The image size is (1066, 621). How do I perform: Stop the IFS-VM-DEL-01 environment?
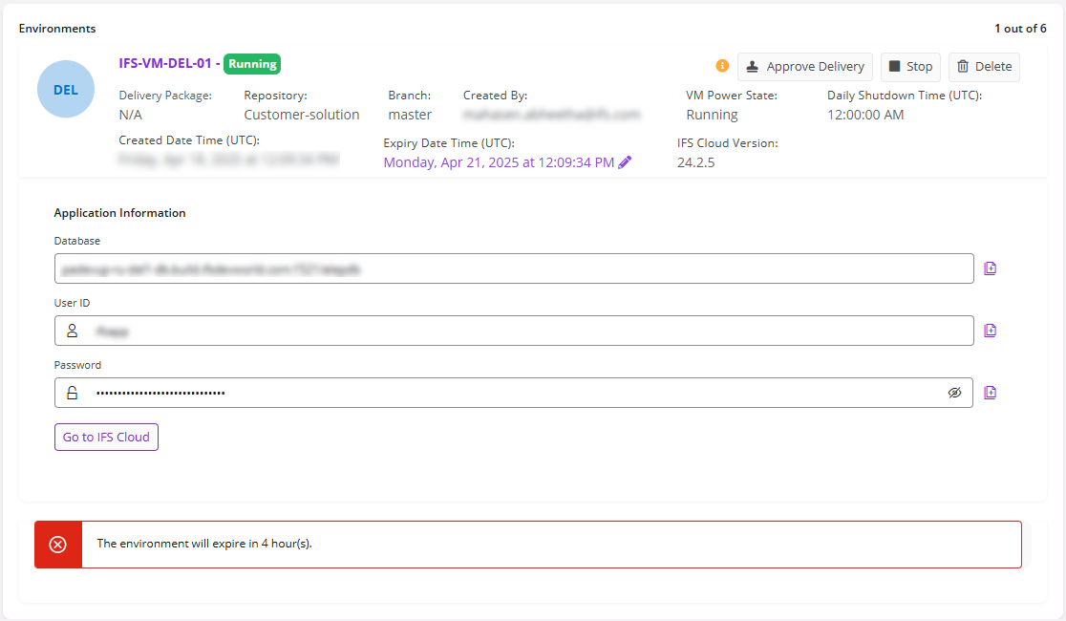pos(910,67)
